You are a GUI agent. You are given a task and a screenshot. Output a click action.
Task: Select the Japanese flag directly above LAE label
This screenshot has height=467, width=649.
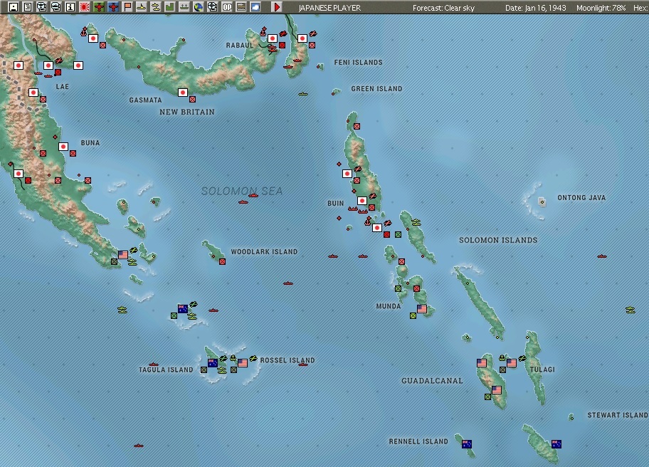(48, 65)
